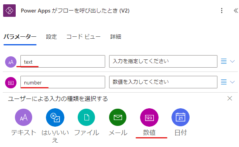Open the 詳細 tab
This screenshot has height=147, width=239.
[116, 37]
